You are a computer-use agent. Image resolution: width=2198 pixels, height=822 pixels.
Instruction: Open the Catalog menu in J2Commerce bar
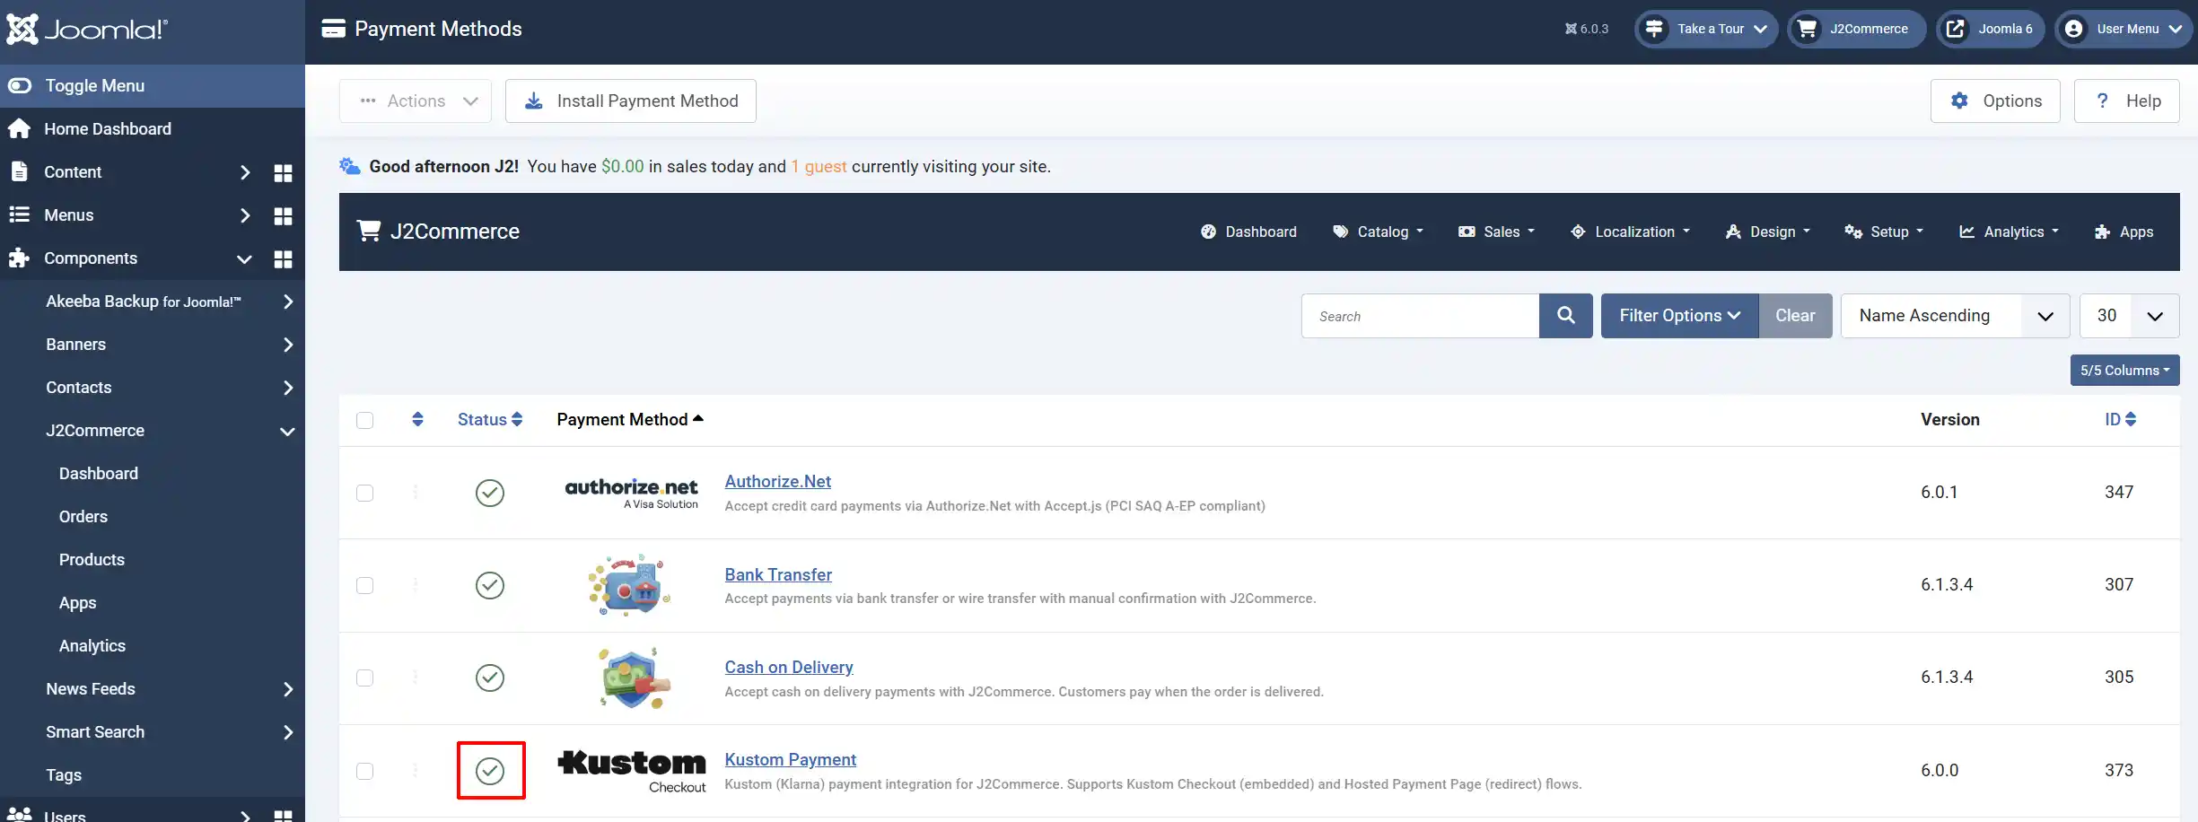pos(1378,232)
